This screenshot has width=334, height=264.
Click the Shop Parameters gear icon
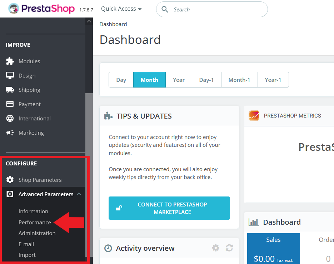pos(10,180)
